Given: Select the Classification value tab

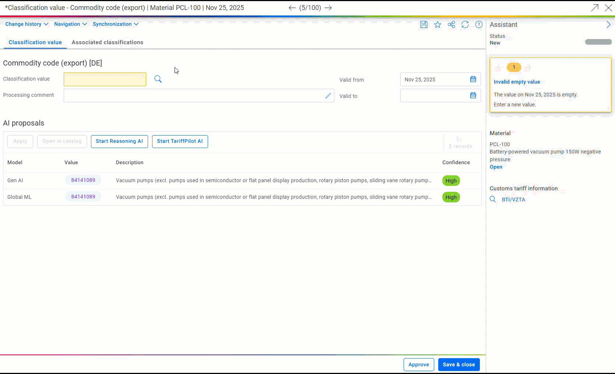Looking at the screenshot, I should 35,42.
